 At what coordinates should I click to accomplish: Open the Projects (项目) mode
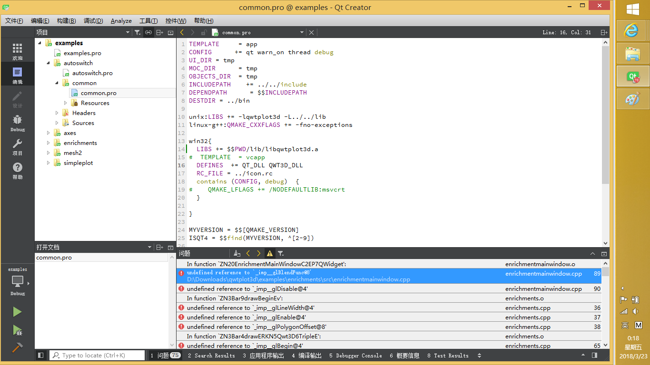tap(17, 146)
